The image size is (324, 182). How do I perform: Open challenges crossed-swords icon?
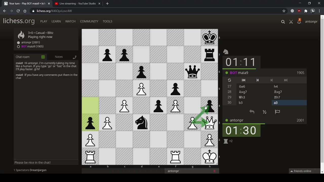click(291, 22)
